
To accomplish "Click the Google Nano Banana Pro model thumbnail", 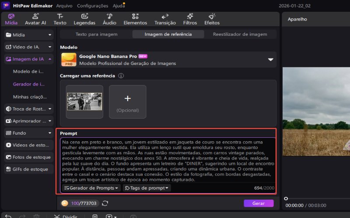I will [x=69, y=60].
